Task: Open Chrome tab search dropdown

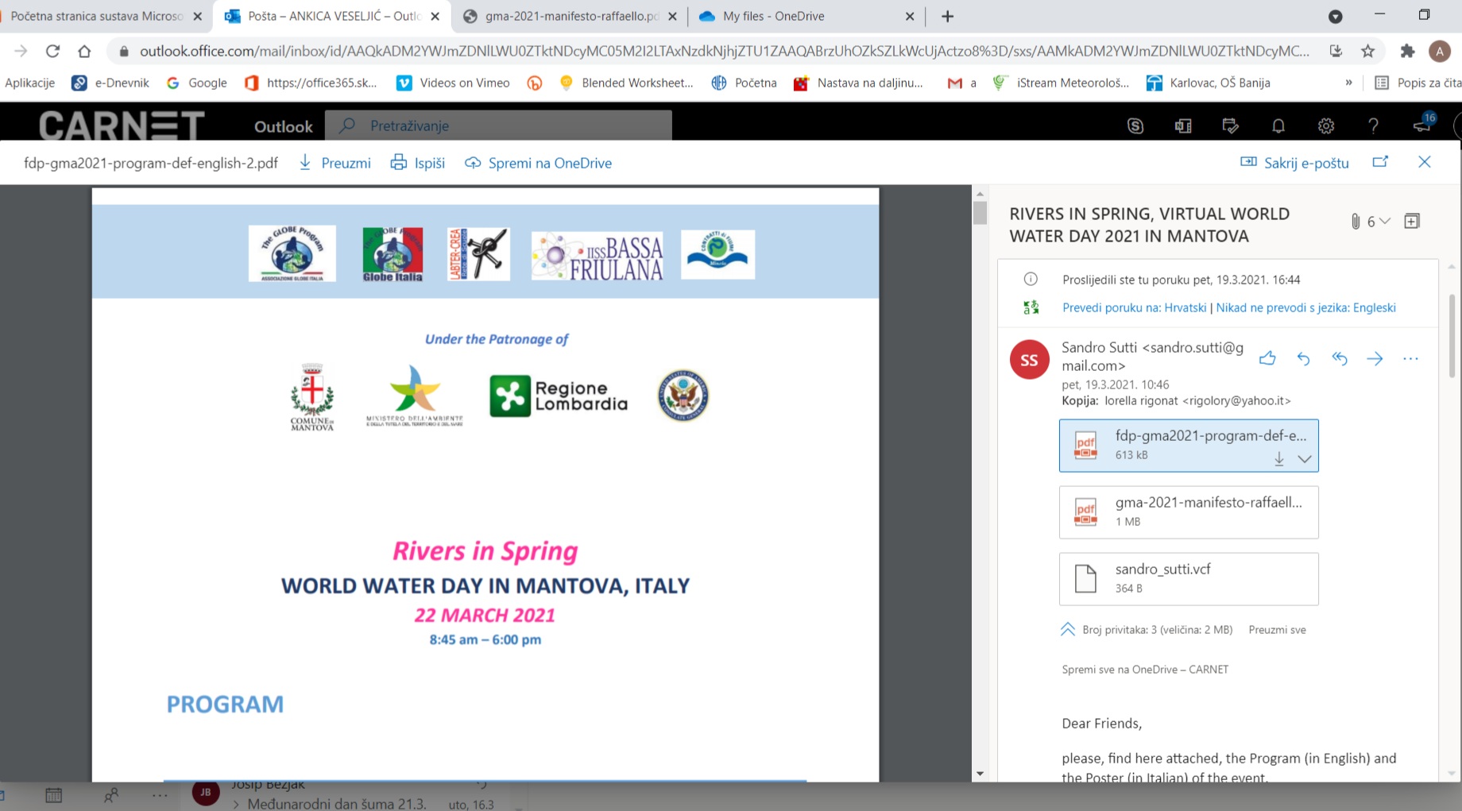Action: click(x=1336, y=16)
